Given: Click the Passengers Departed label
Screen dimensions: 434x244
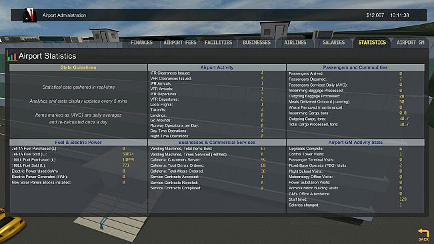Looking at the screenshot, I should pyautogui.click(x=307, y=79).
